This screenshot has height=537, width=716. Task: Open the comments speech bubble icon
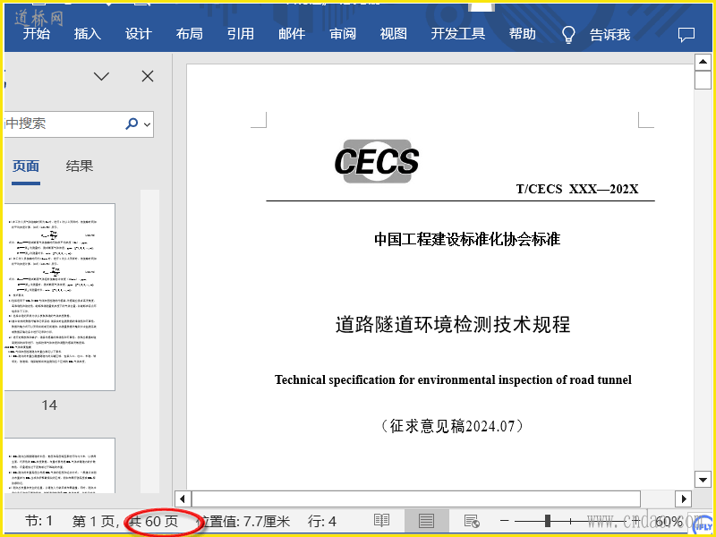tap(686, 35)
